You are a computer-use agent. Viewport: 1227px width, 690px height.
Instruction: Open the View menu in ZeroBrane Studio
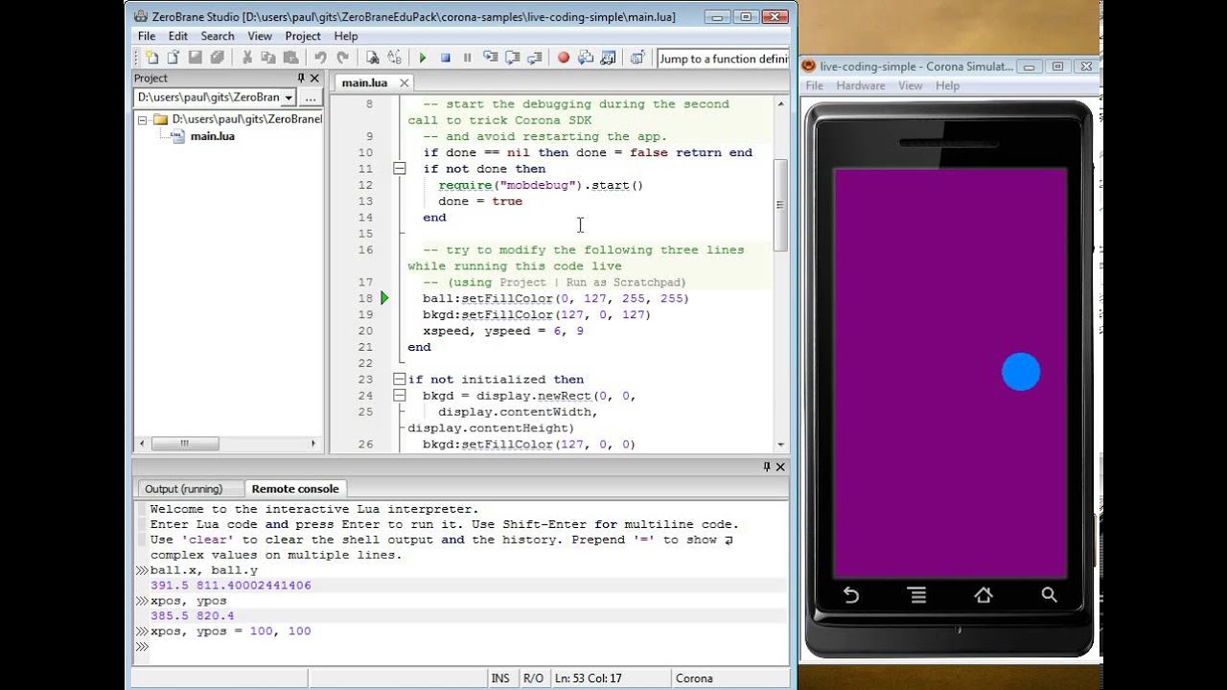click(x=260, y=35)
